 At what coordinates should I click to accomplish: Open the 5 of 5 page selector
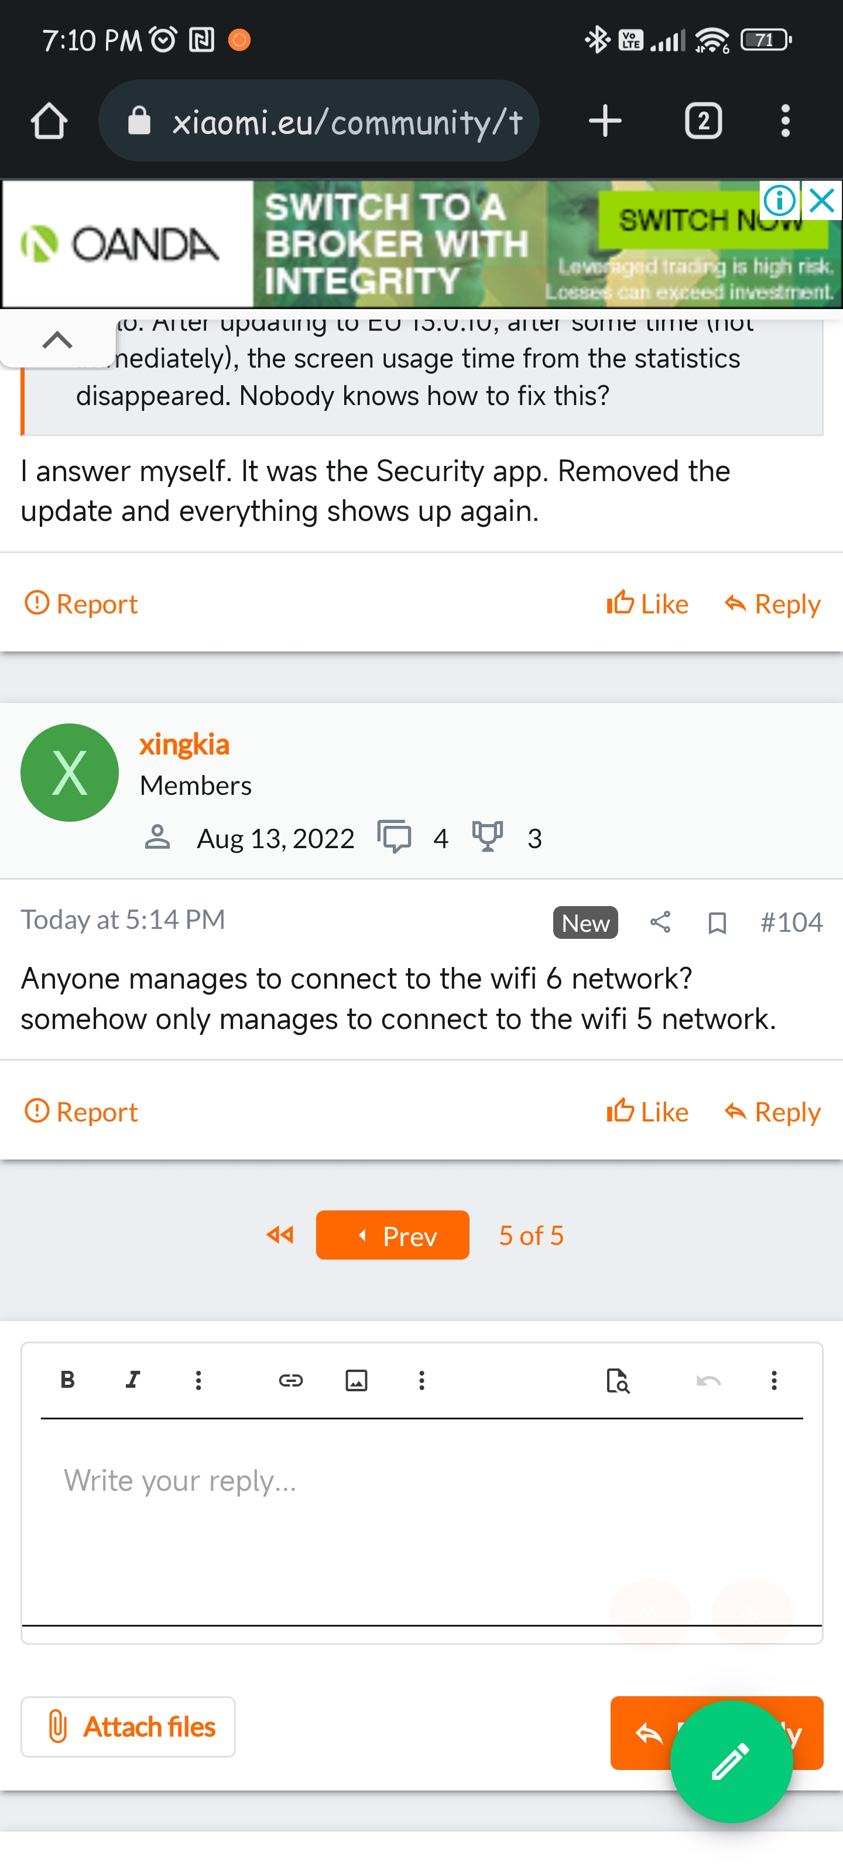click(x=531, y=1236)
